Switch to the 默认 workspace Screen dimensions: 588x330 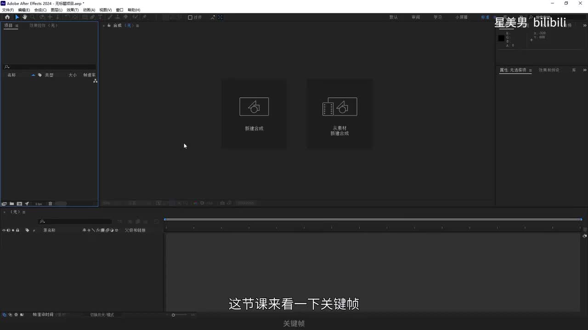pos(394,17)
